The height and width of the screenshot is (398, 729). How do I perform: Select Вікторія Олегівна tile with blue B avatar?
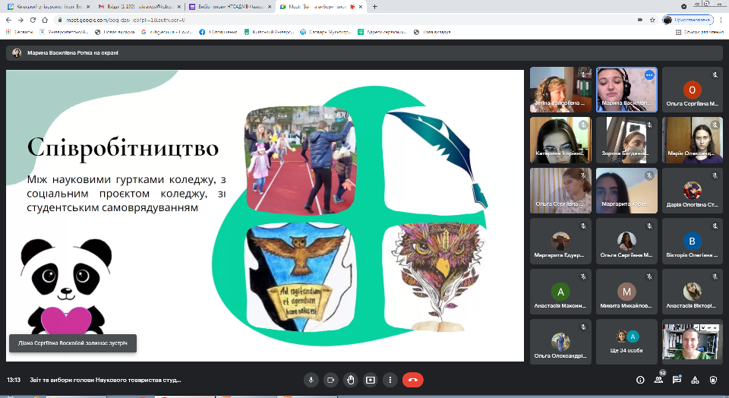pyautogui.click(x=693, y=242)
